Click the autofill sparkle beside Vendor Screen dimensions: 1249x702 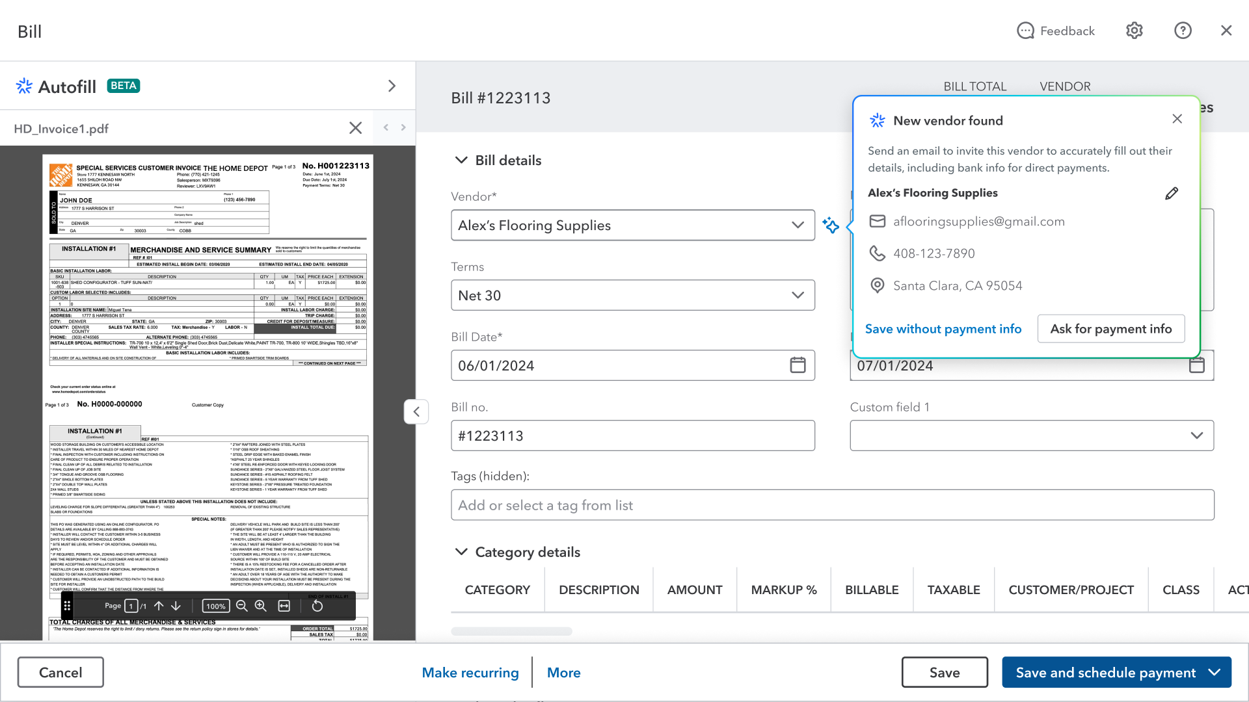pos(831,225)
